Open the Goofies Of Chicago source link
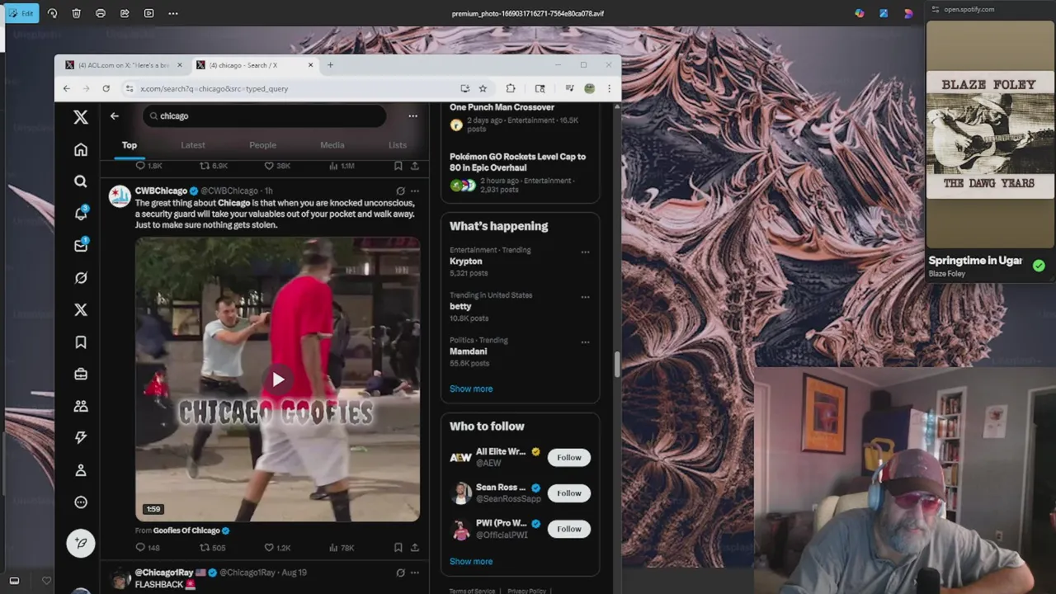The width and height of the screenshot is (1056, 594). (186, 530)
